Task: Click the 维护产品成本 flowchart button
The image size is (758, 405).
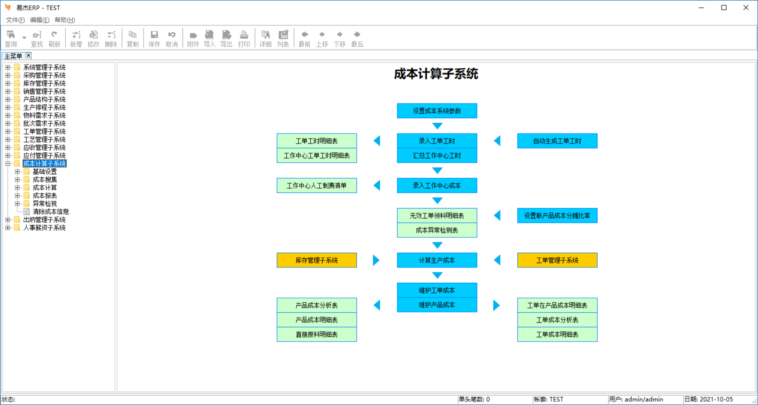Action: click(x=437, y=305)
